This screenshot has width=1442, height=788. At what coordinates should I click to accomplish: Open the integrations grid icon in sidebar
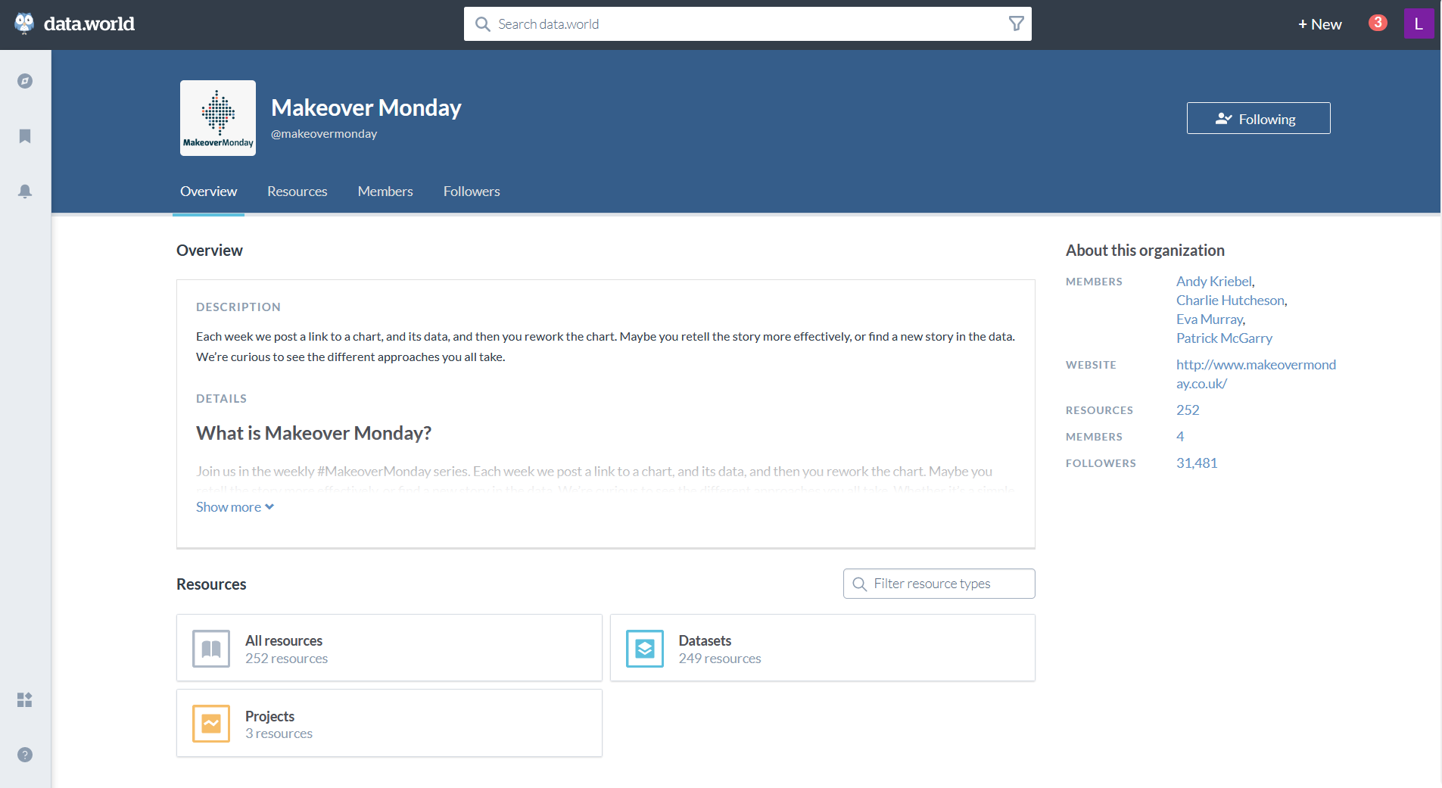(x=25, y=699)
